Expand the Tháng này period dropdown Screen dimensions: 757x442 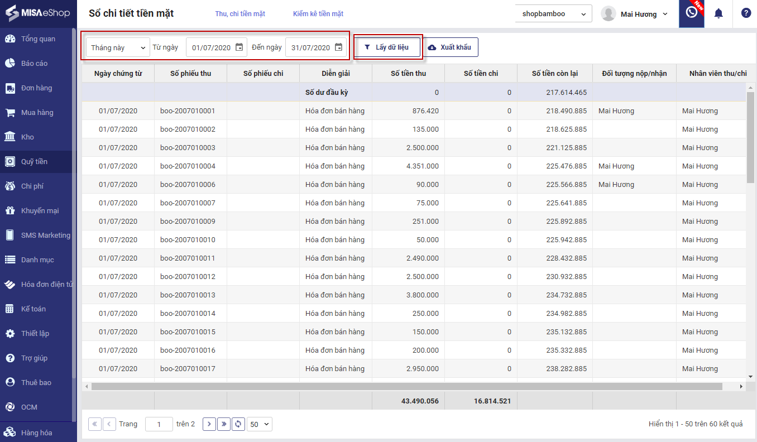pyautogui.click(x=118, y=47)
